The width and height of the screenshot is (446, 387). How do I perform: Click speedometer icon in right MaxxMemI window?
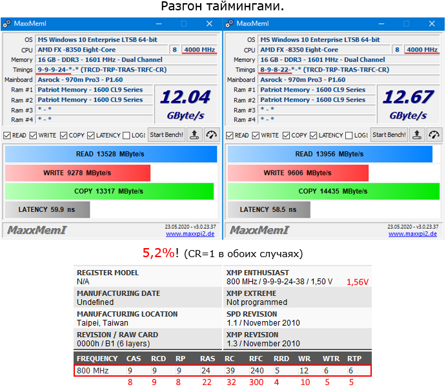pyautogui.click(x=434, y=135)
